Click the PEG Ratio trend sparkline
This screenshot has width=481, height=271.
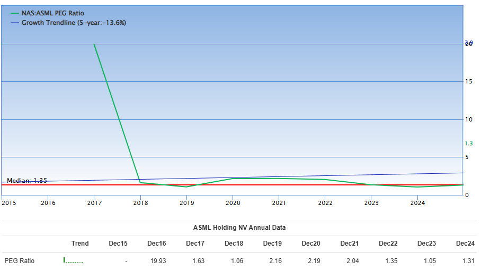(73, 260)
